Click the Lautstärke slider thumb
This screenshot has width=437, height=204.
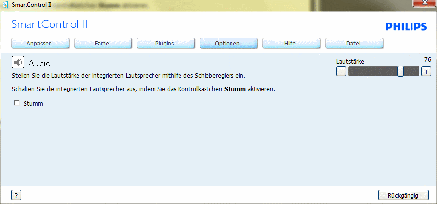pos(401,71)
